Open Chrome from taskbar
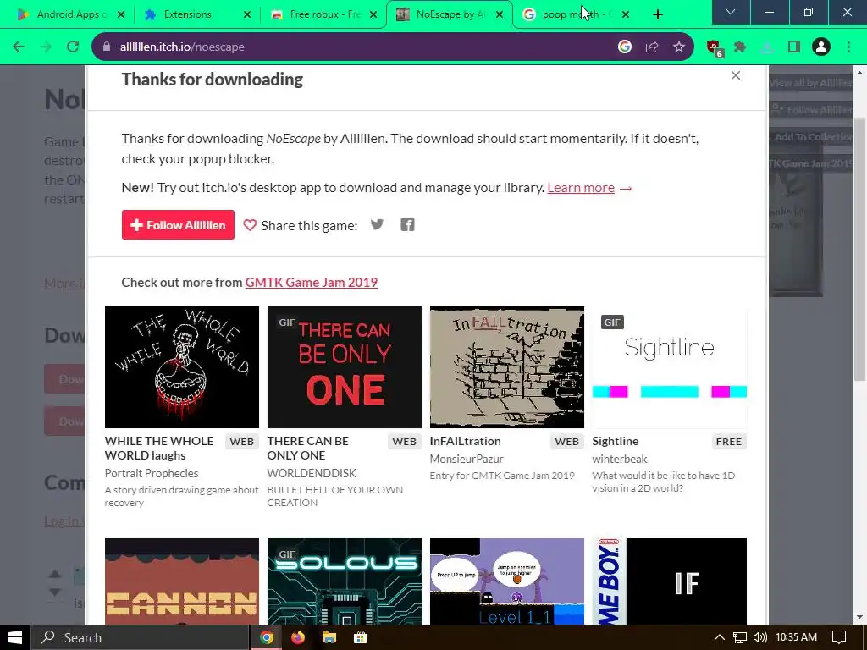This screenshot has width=867, height=650. tap(267, 637)
